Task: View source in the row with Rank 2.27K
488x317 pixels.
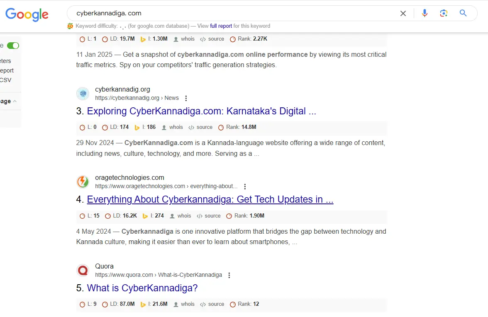Action: [x=212, y=39]
